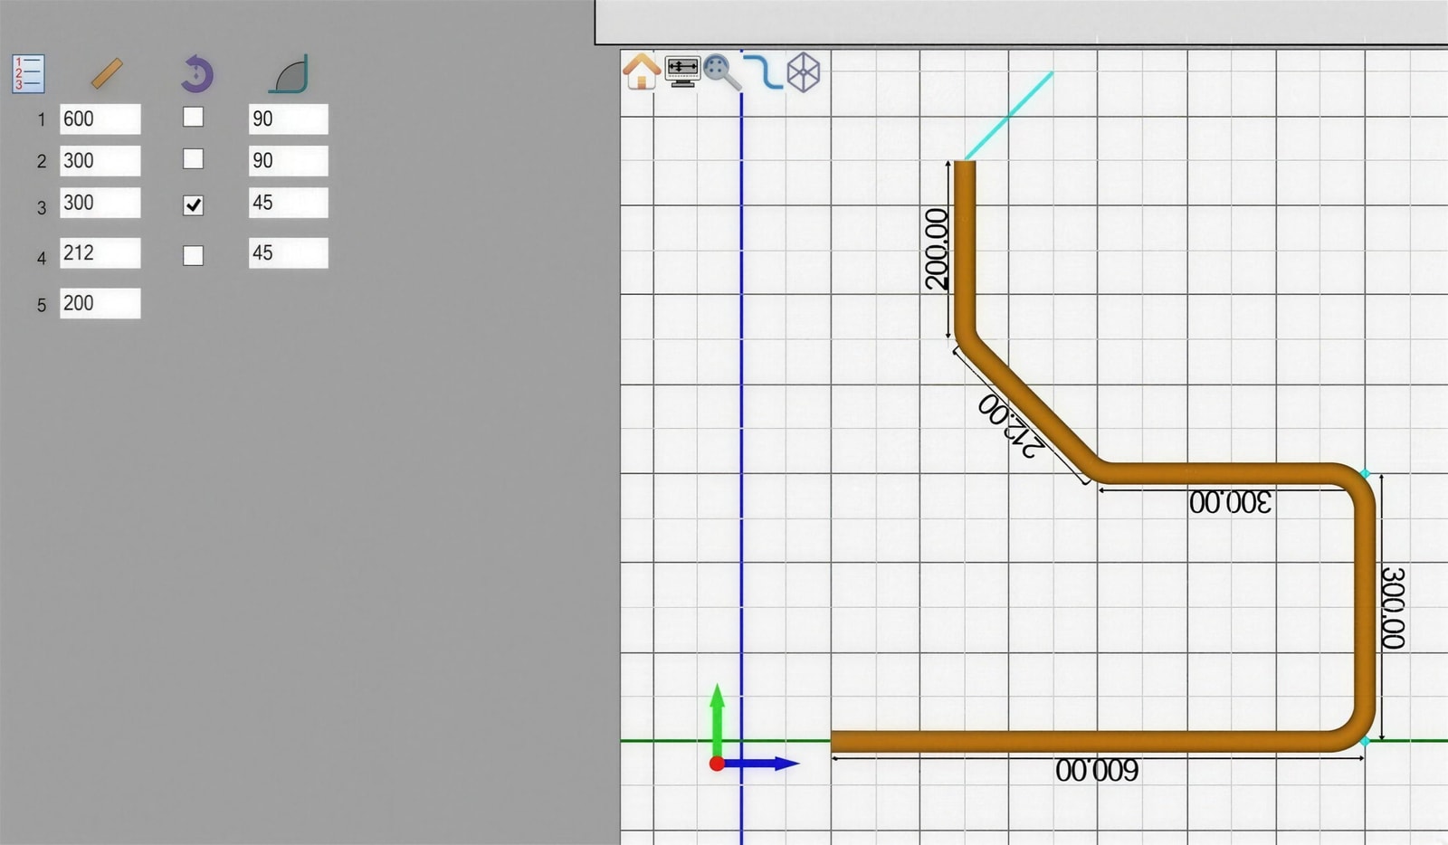1448x845 pixels.
Task: Edit the row 1 length field 600
Action: [x=100, y=119]
